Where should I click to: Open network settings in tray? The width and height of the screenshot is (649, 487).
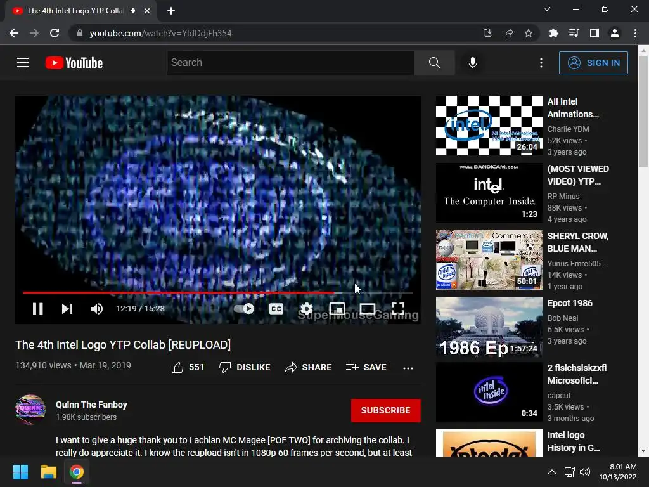coord(570,472)
